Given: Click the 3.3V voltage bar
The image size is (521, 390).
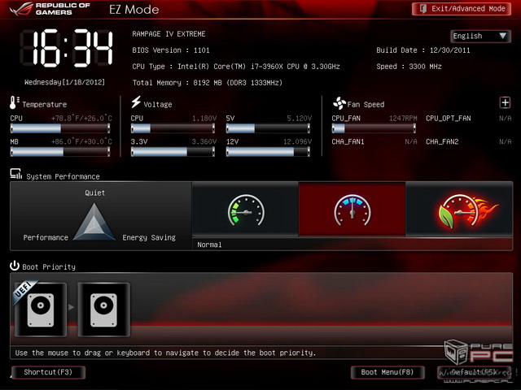Looking at the screenshot, I should coord(173,152).
